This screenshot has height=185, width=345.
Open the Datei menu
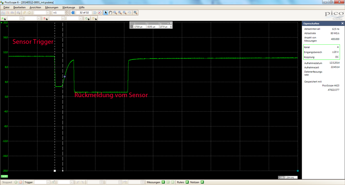[x=7, y=7]
